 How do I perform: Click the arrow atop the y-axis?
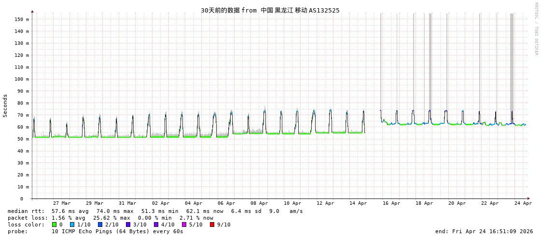(32, 11)
